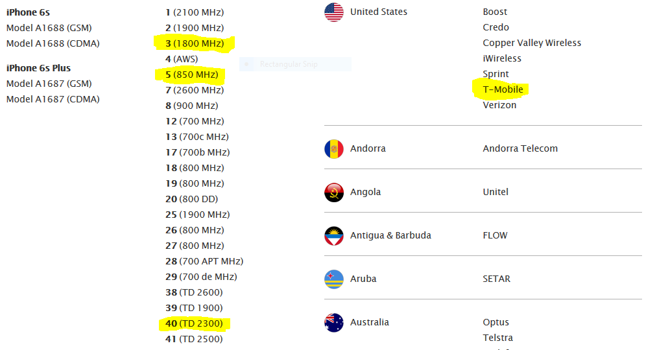Screen dimensions: 668x350
Task: Click the iPhone 6s Plus heading
Action: (38, 68)
